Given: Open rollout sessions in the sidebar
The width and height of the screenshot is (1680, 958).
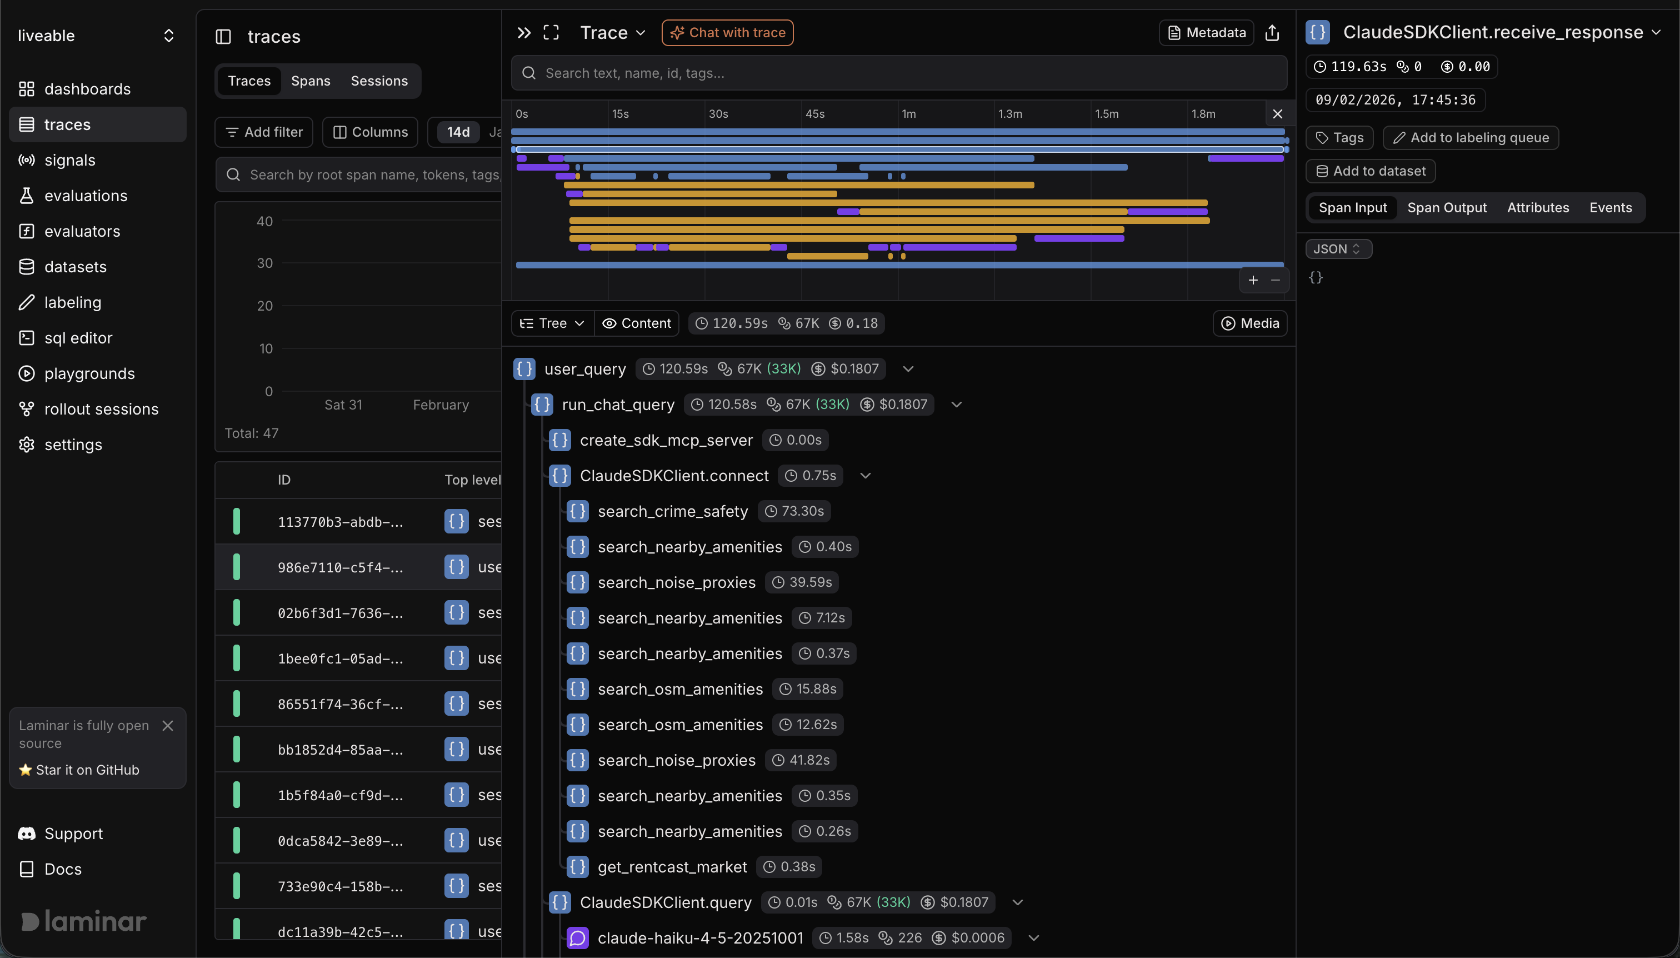Looking at the screenshot, I should click(x=101, y=408).
